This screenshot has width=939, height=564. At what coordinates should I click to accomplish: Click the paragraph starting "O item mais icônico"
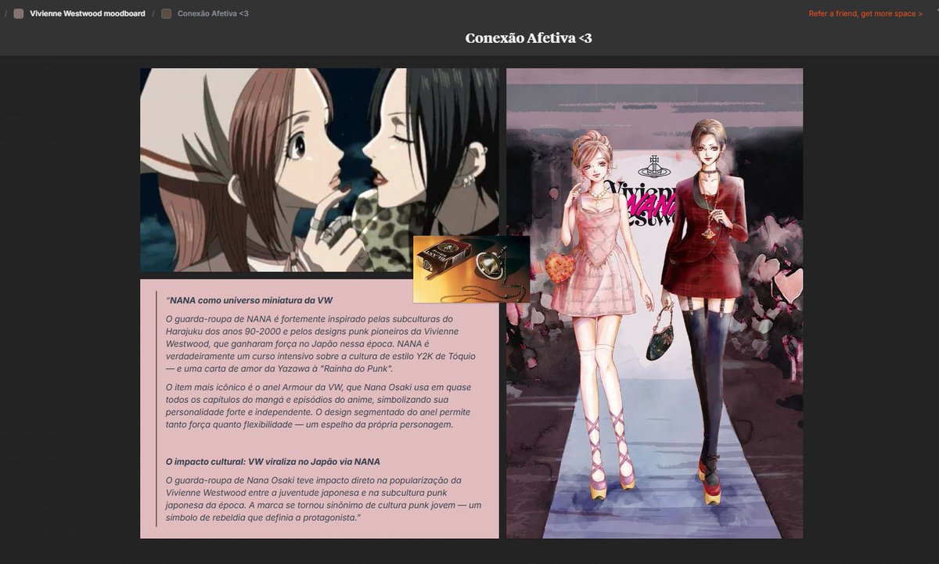318,405
